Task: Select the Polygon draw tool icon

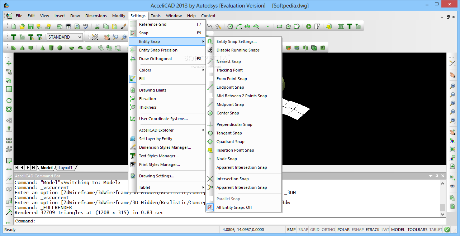Action: coord(288,26)
